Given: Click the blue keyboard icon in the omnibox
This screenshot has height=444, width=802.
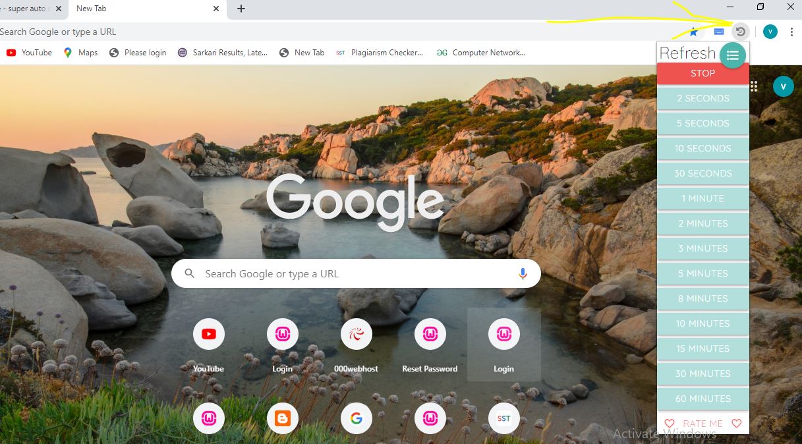Looking at the screenshot, I should click(718, 31).
